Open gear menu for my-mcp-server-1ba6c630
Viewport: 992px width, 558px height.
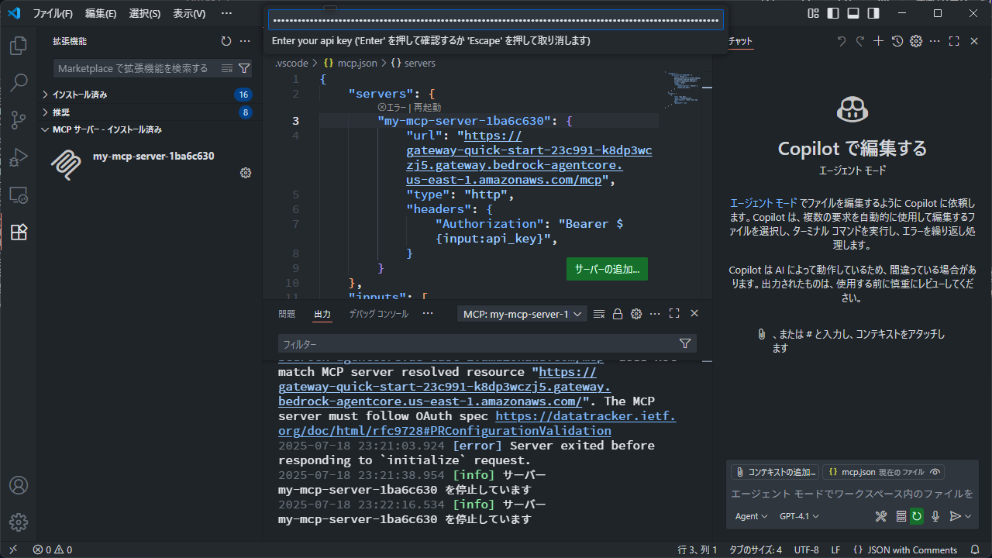[x=246, y=173]
